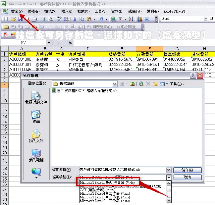
Task: Click the Open folder toolbar icon
Action: pos(13,19)
